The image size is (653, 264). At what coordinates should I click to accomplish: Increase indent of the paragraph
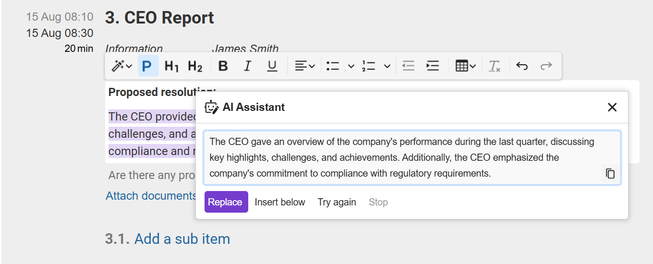(433, 66)
